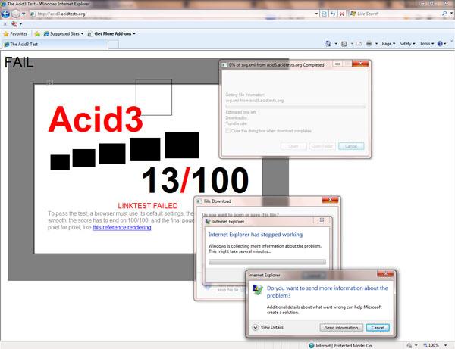
Task: Click the IE icon in title bar
Action: tap(4, 4)
